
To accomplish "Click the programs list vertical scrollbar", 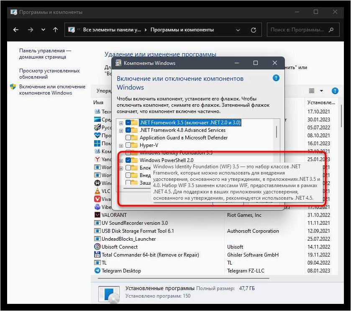I will click(x=341, y=116).
